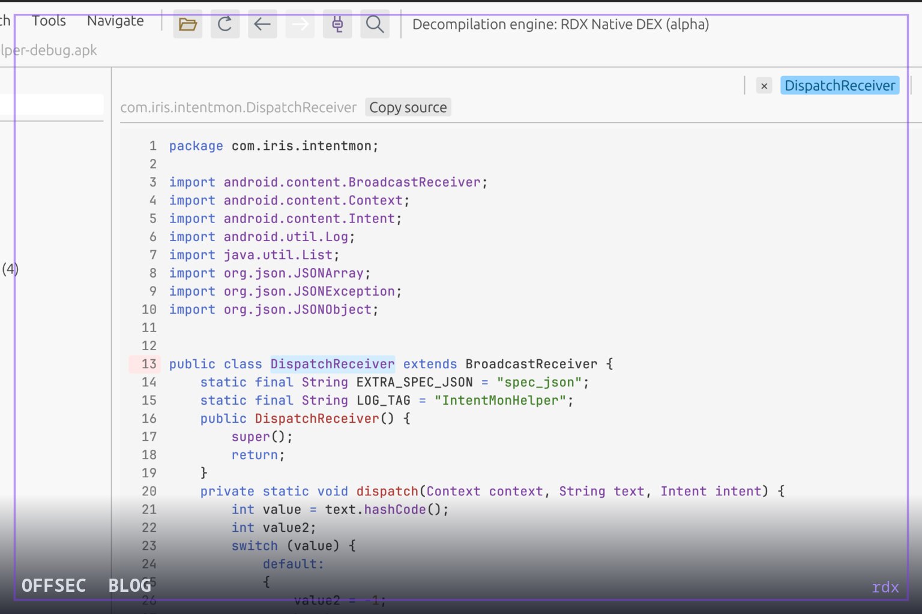The width and height of the screenshot is (922, 614).
Task: Click BroadcastReceiver after extends on line 13
Action: [531, 364]
